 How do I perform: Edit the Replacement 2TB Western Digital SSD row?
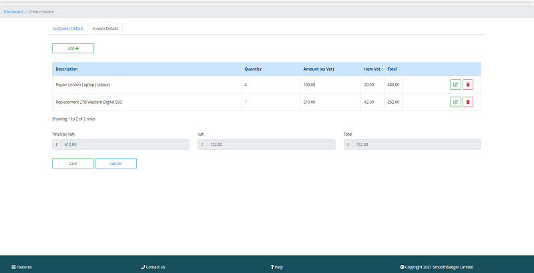pos(455,102)
